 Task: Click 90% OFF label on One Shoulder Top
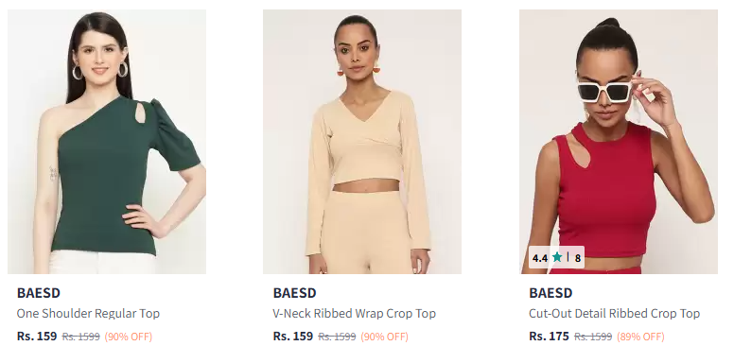[x=129, y=337]
